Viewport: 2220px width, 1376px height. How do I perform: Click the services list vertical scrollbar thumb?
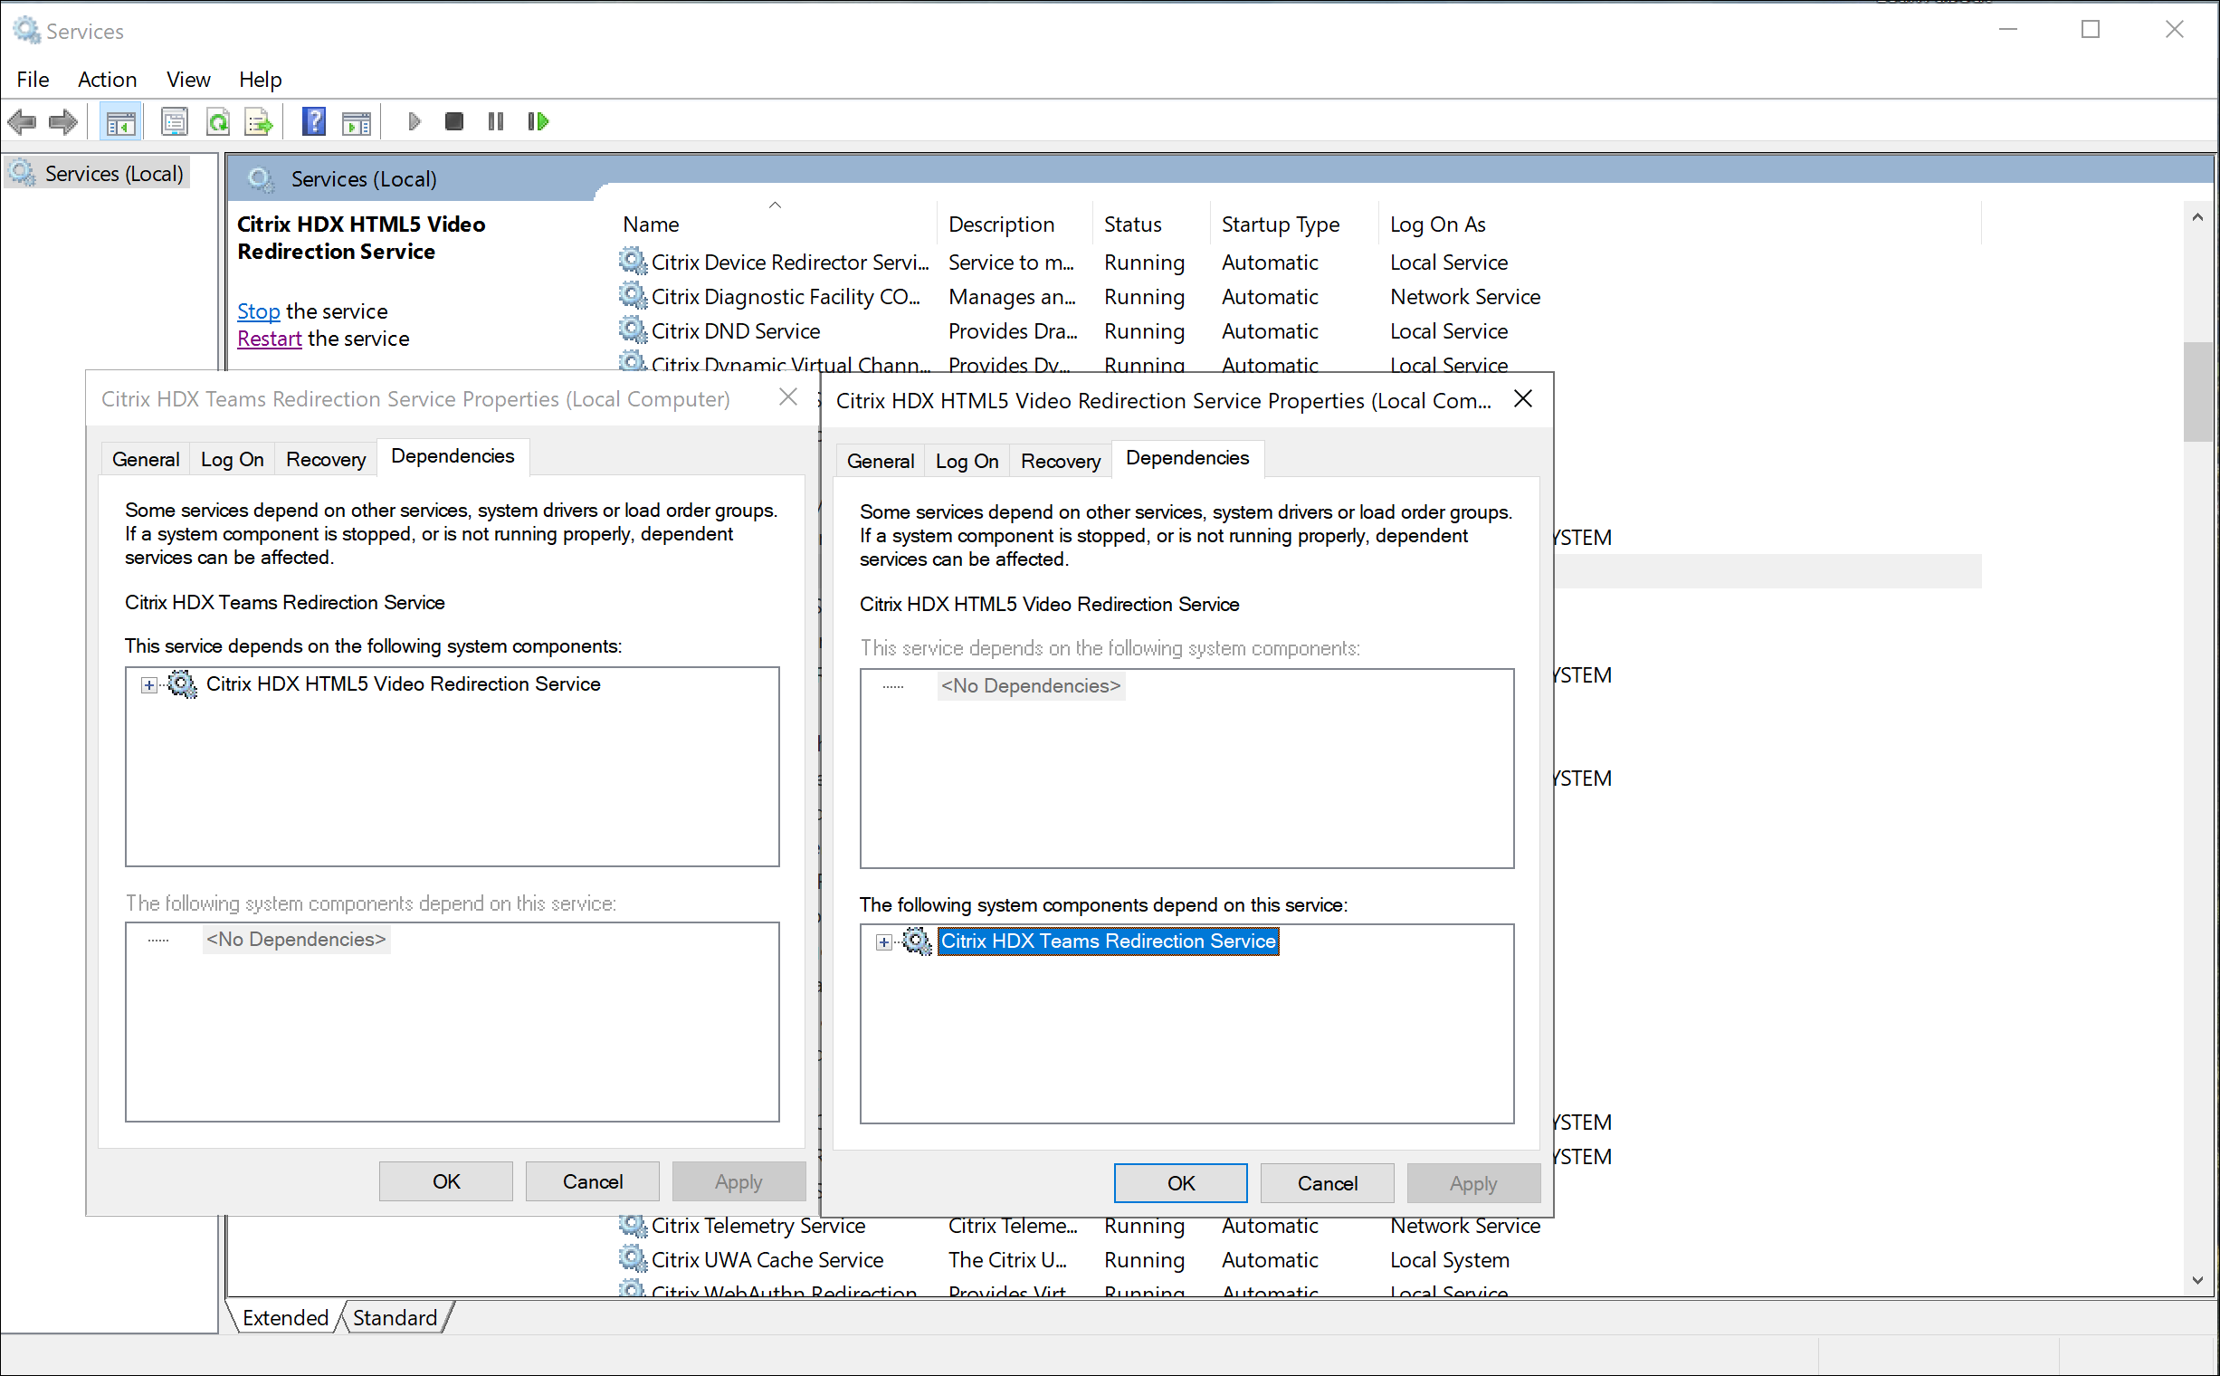pyautogui.click(x=2197, y=391)
